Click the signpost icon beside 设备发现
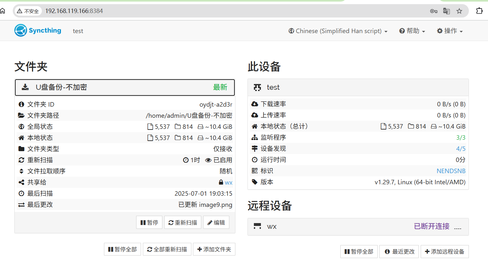This screenshot has height=274, width=488. click(x=255, y=149)
